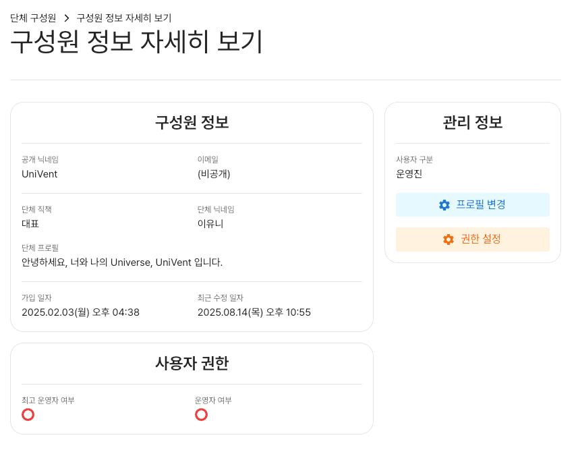This screenshot has width=578, height=452.
Task: Click the group nickname 이유니
Action: click(x=210, y=224)
